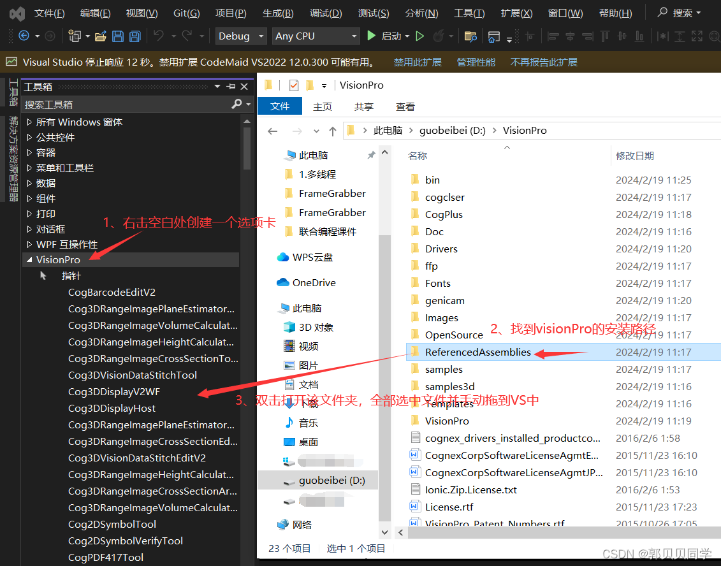Pin the toolbox panel with auto-hide icon
This screenshot has width=721, height=566.
tap(231, 87)
